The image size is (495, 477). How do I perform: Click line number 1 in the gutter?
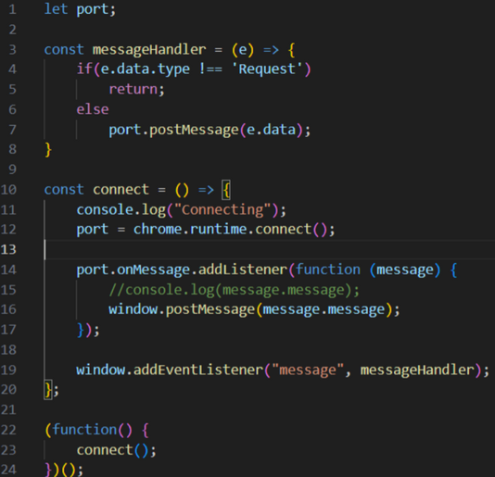(x=12, y=9)
